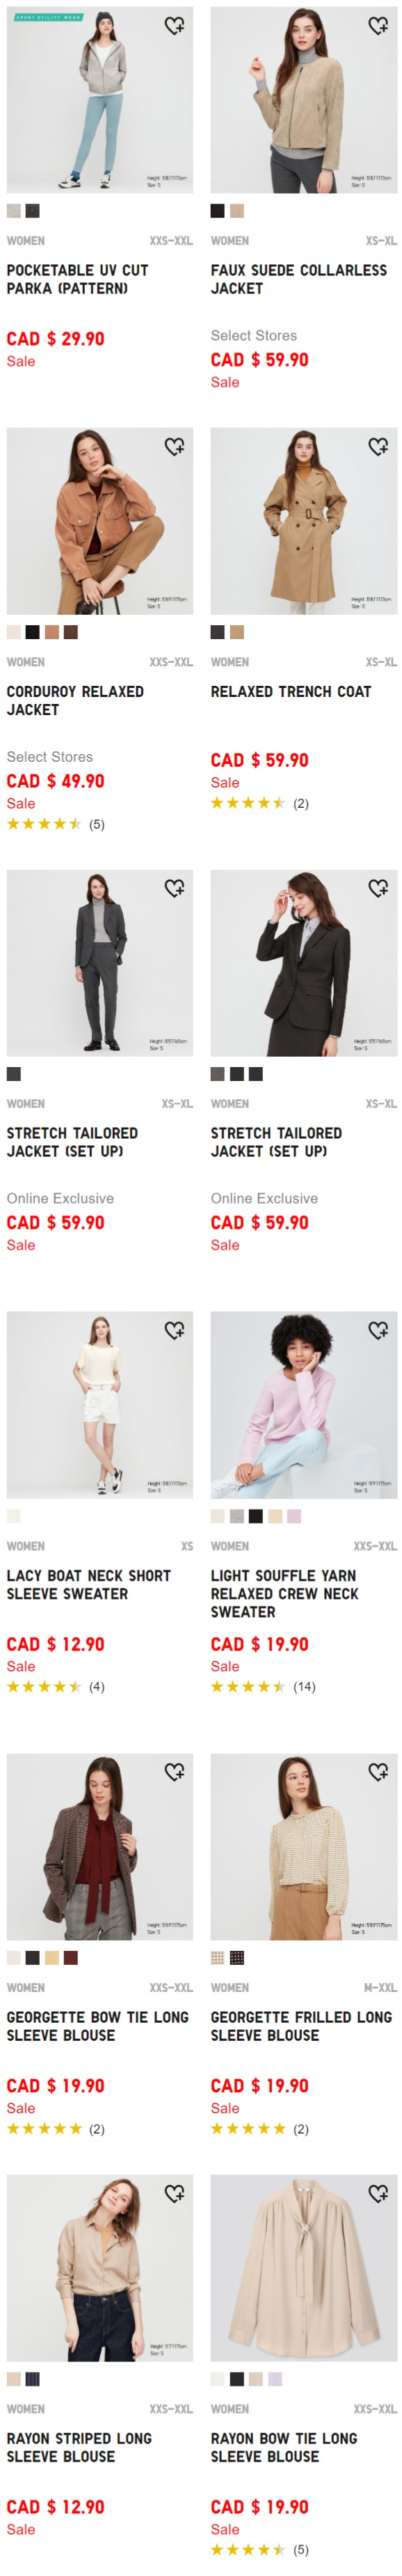
Task: Tap wishlist heart on Corduroy Relaxed Jacket
Action: pyautogui.click(x=174, y=446)
